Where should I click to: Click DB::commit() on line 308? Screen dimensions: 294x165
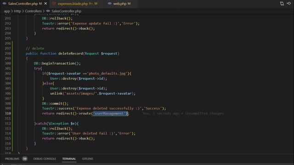pyautogui.click(x=55, y=104)
